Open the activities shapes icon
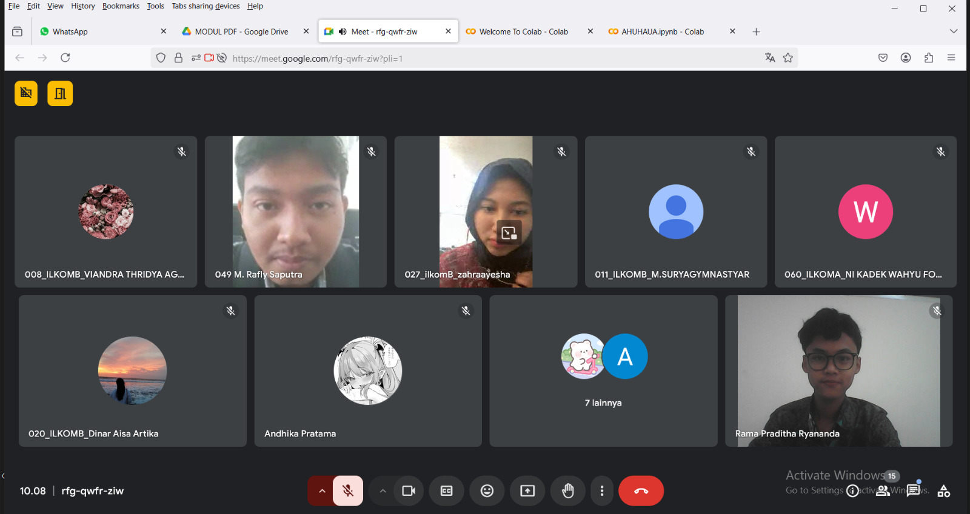The image size is (970, 514). coord(943,491)
